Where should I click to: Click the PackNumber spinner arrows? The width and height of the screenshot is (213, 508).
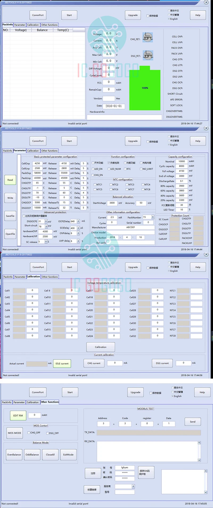pyautogui.click(x=153, y=217)
